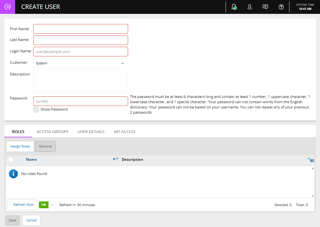Screen dimensions: 320x227
Task: Switch to the Access Groups tab
Action: pyautogui.click(x=52, y=132)
